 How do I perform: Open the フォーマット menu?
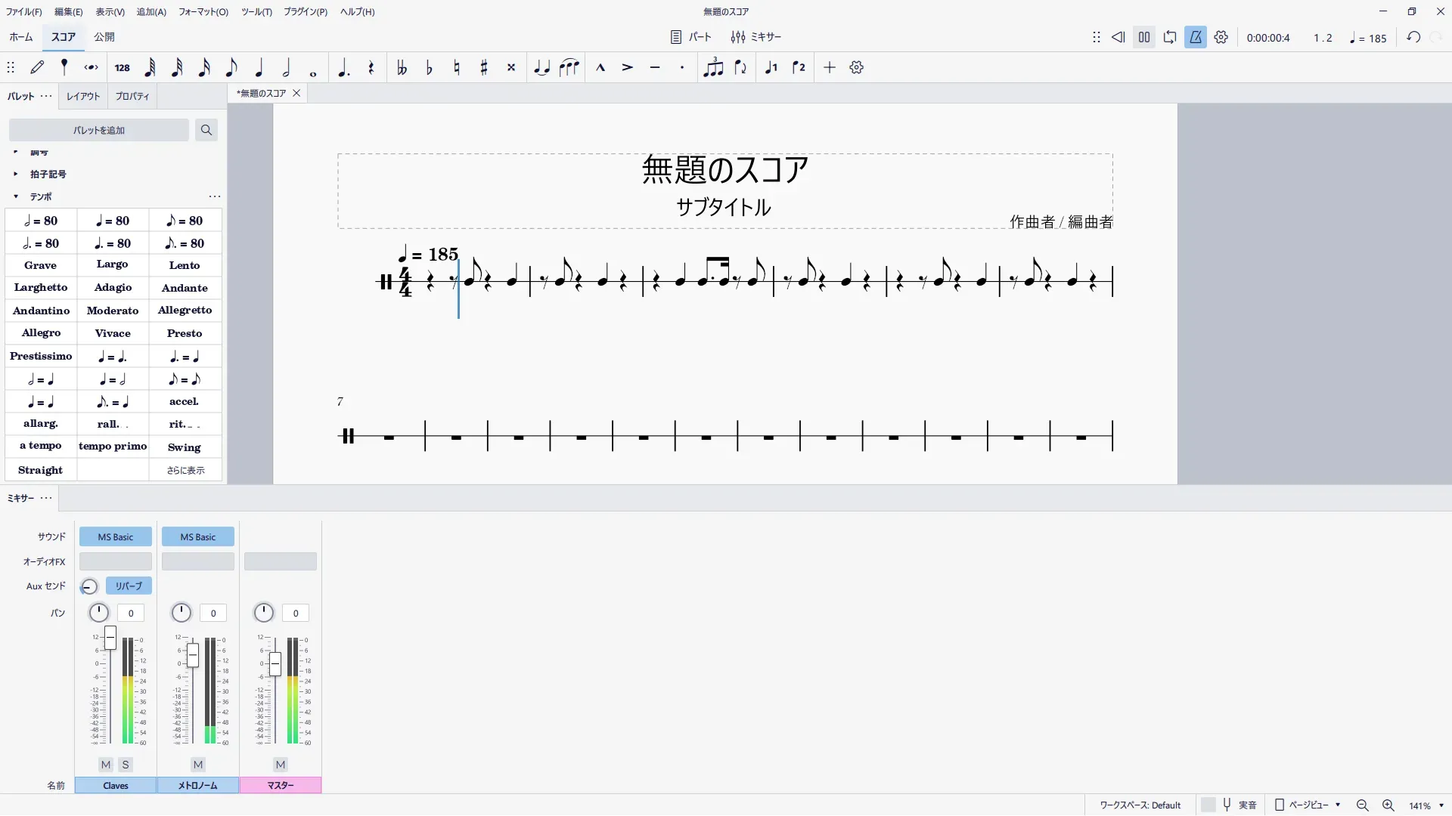(203, 12)
